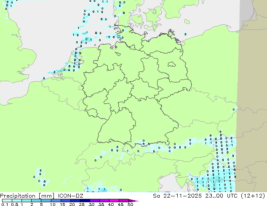The image size is (267, 206).
Task: Click the arrow tip beyond the 50 legend mark
Action: click(x=133, y=201)
